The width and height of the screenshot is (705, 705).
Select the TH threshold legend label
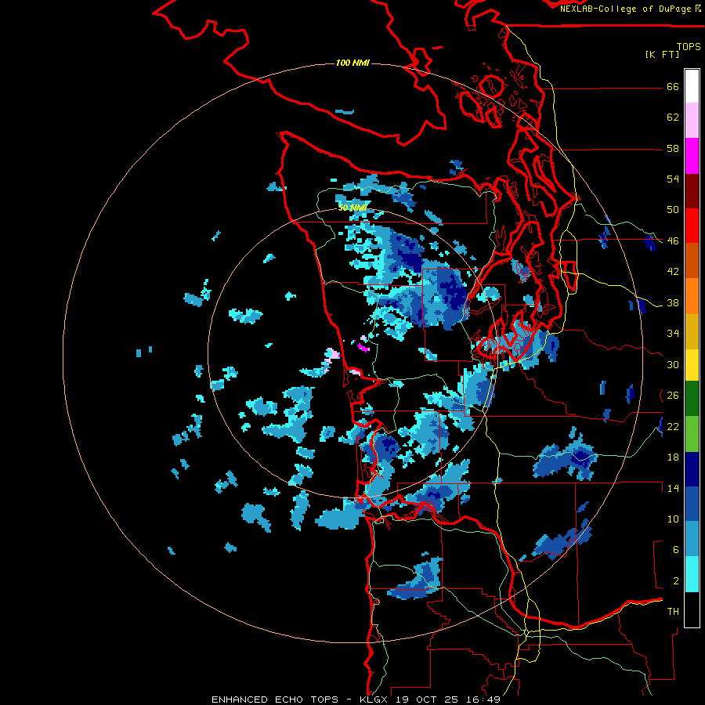point(673,612)
